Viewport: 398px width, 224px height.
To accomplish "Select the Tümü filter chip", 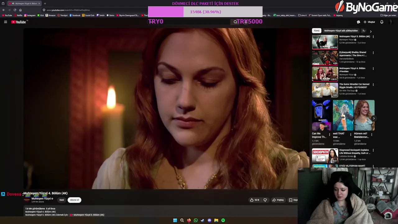I will click(x=317, y=31).
